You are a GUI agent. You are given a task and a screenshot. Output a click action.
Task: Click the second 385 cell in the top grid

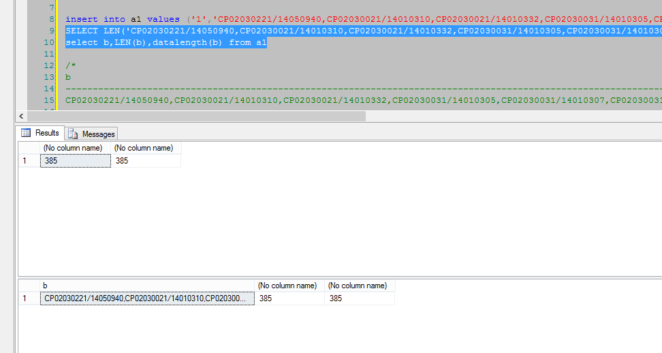pyautogui.click(x=146, y=161)
